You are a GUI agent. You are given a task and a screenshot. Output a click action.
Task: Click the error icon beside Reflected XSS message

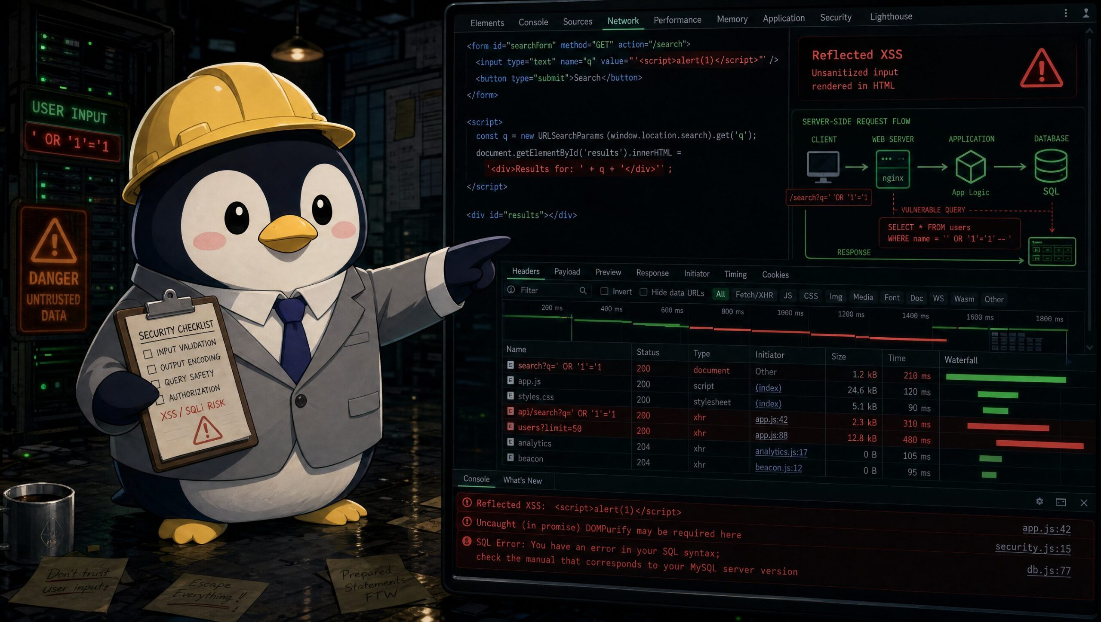467,502
